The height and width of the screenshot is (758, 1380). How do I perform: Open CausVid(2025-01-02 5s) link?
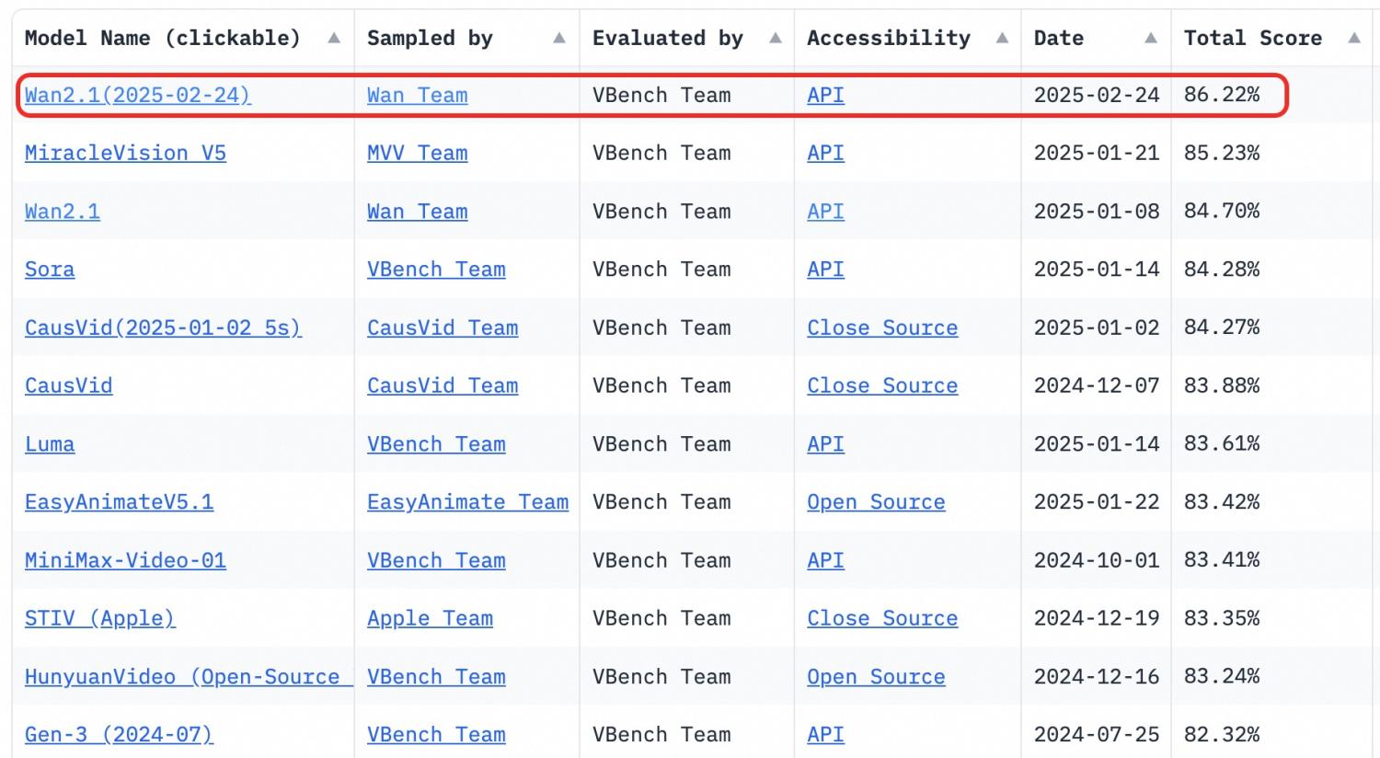tap(163, 328)
